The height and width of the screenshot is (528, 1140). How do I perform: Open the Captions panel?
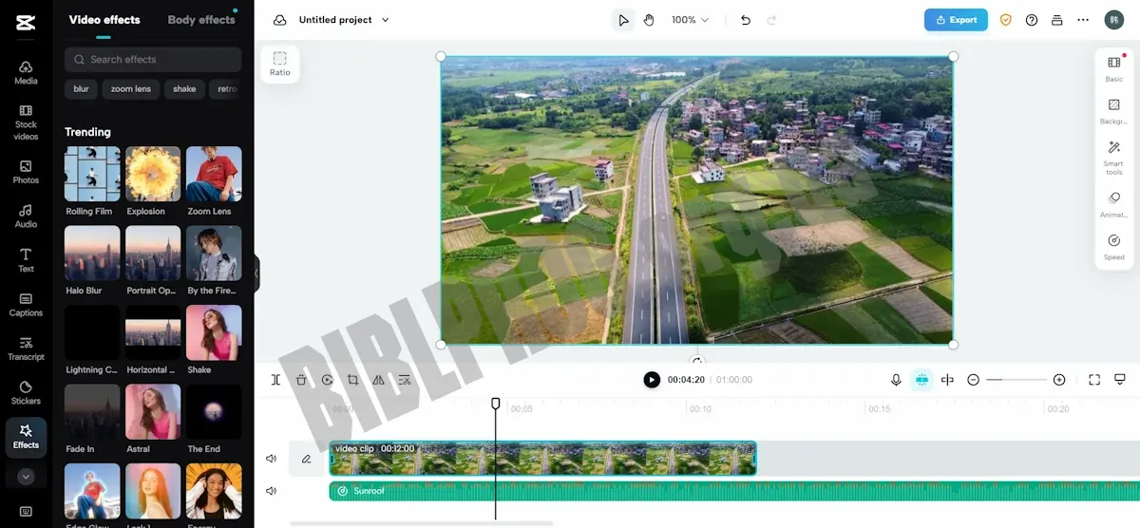pyautogui.click(x=26, y=305)
